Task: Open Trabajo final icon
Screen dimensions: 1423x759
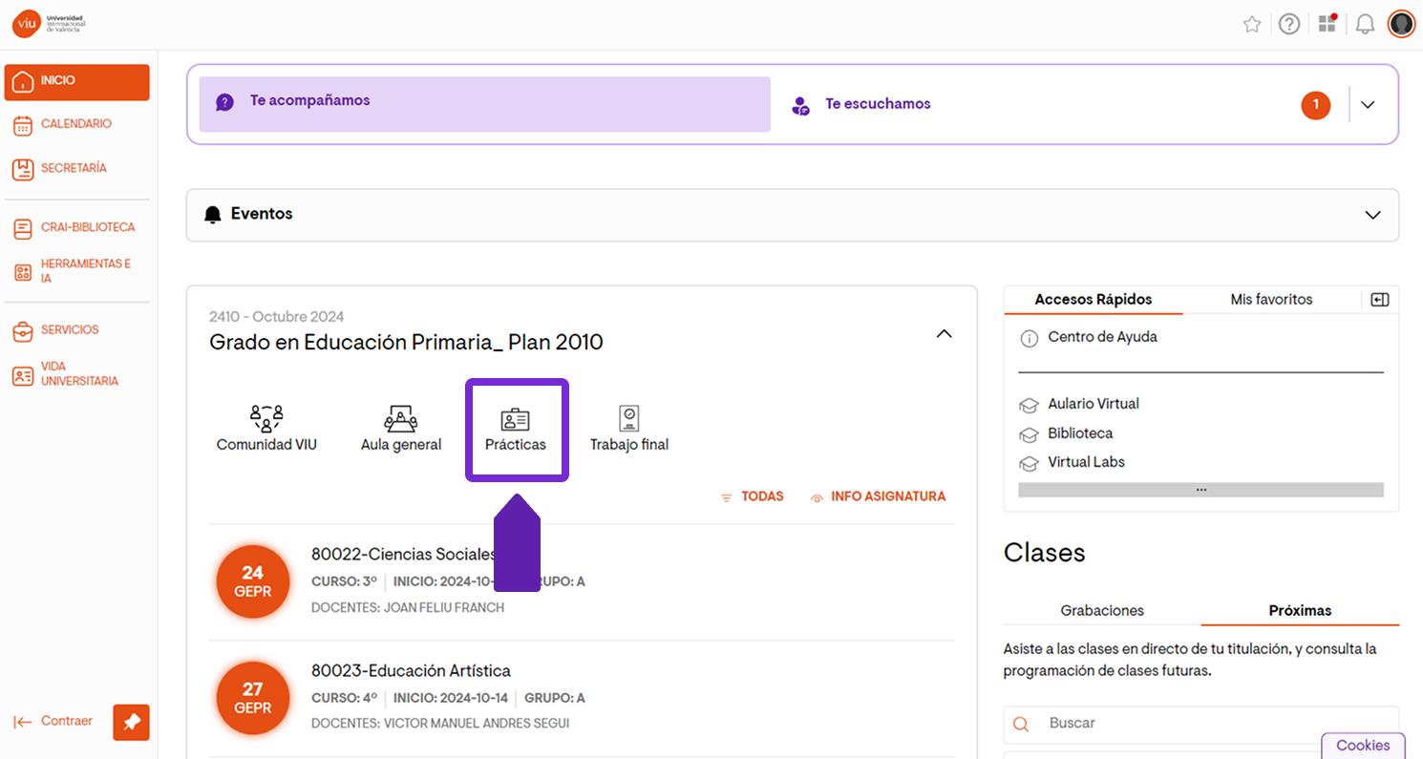Action: (628, 429)
